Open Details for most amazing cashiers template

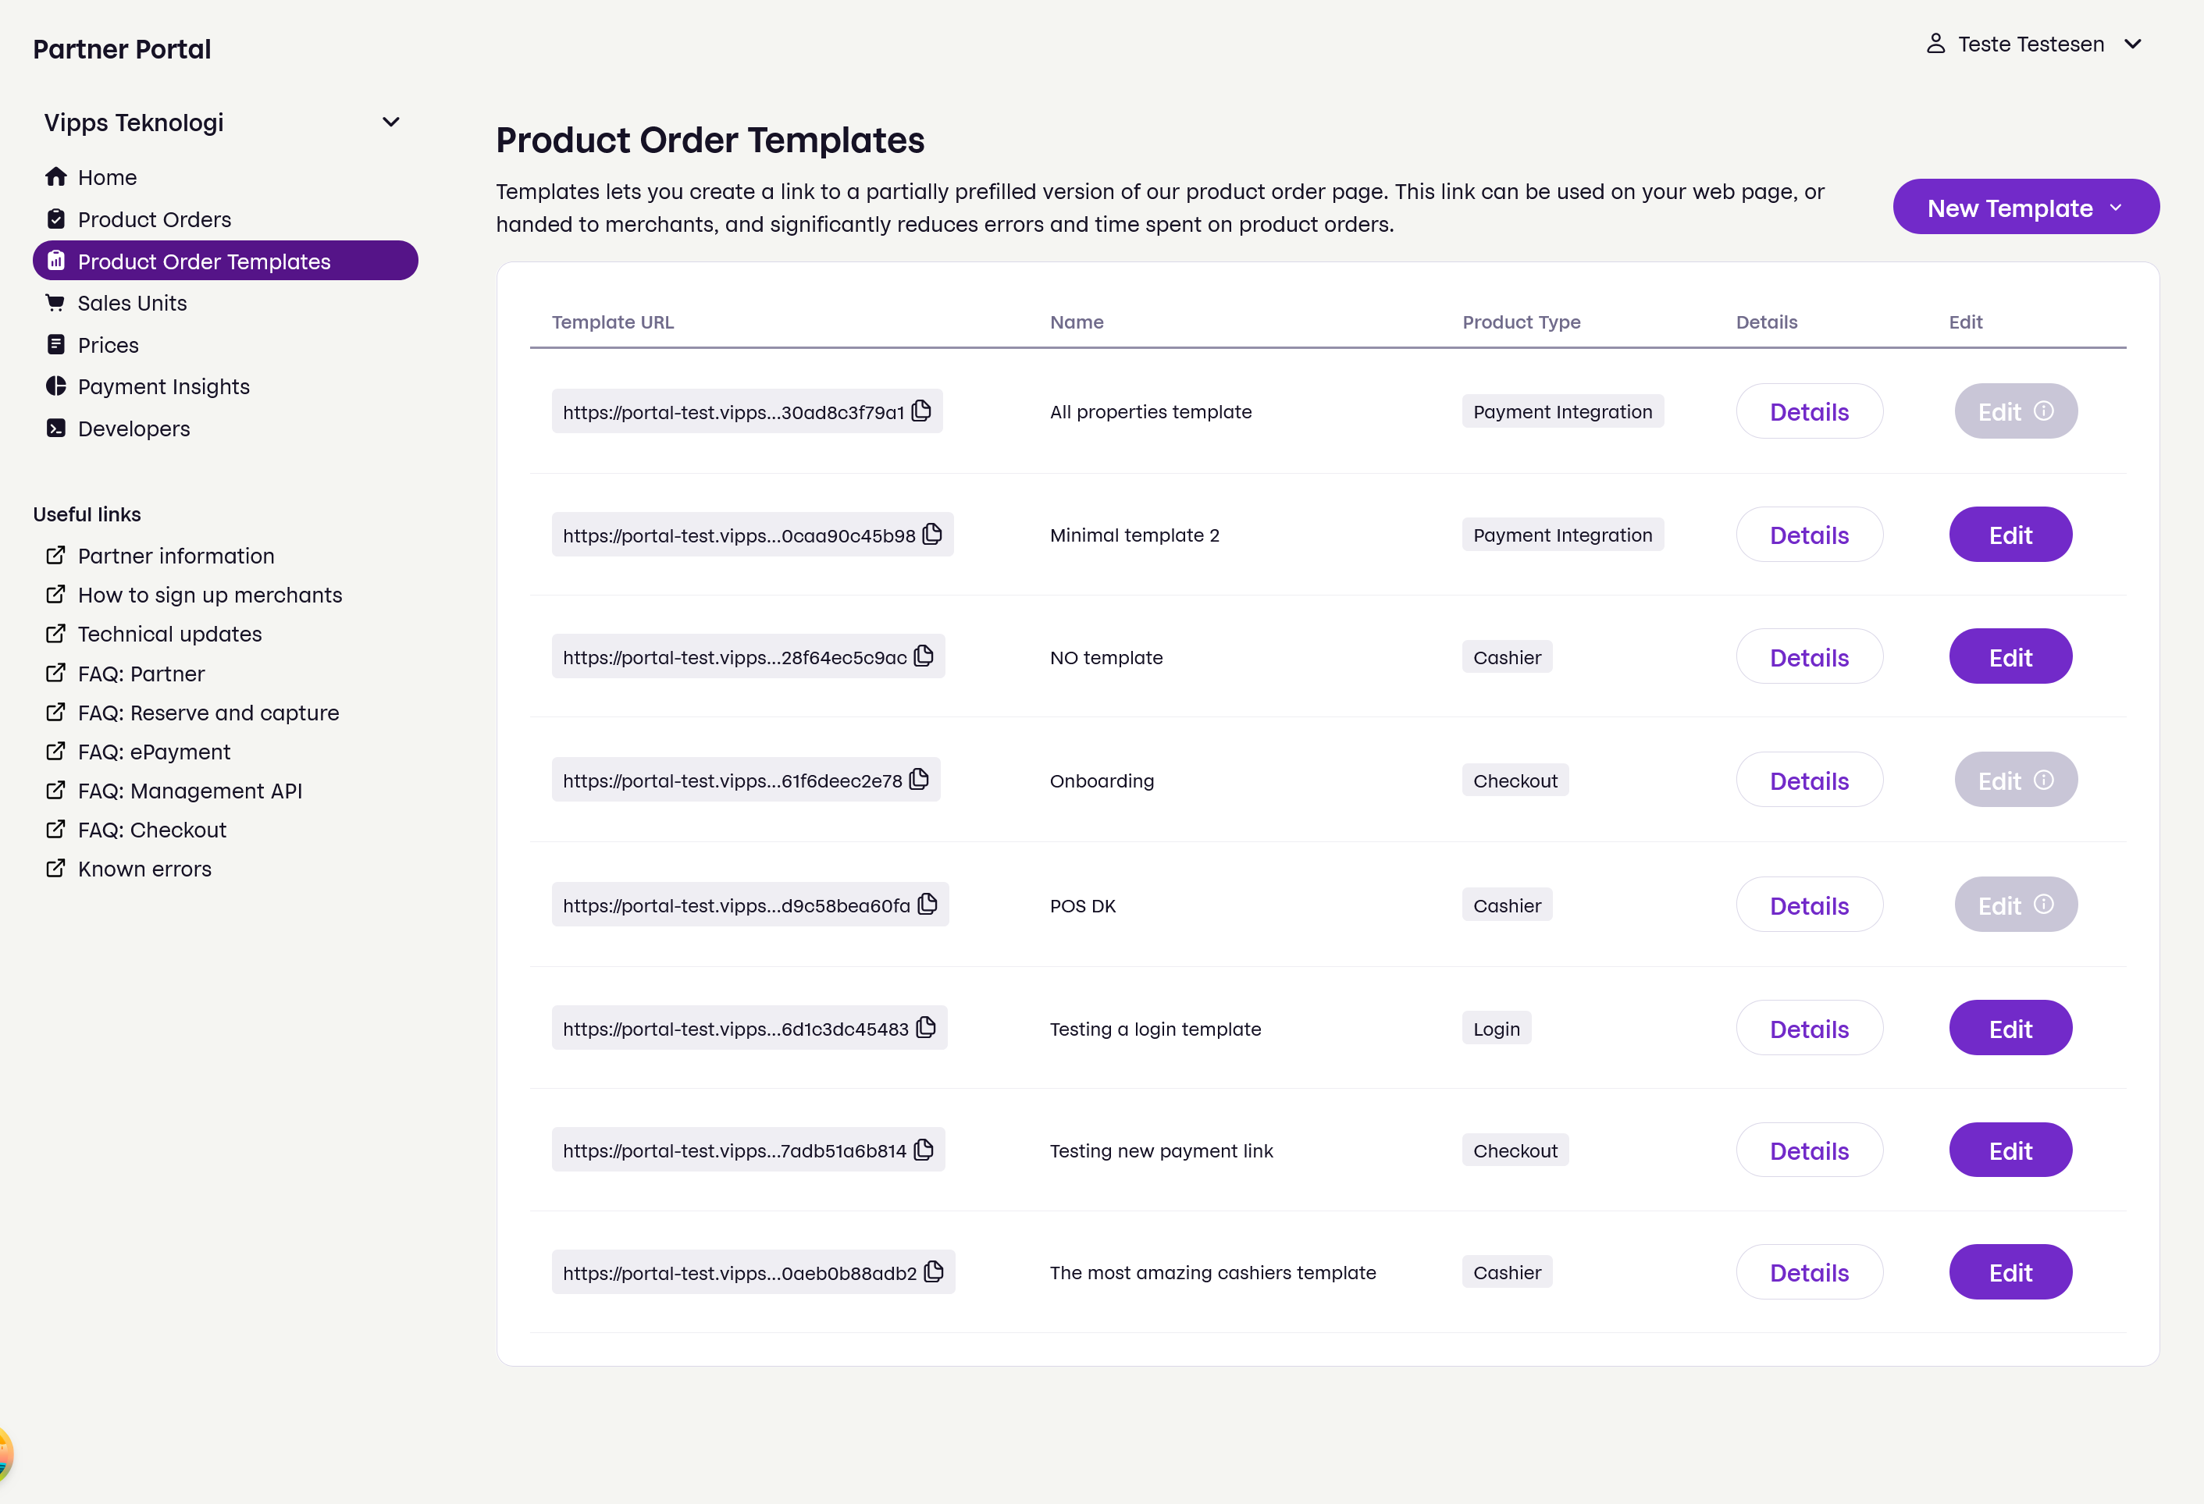click(1808, 1271)
